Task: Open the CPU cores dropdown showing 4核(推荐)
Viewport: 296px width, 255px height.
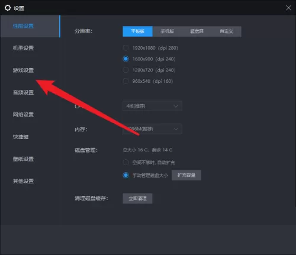Action: [152, 106]
